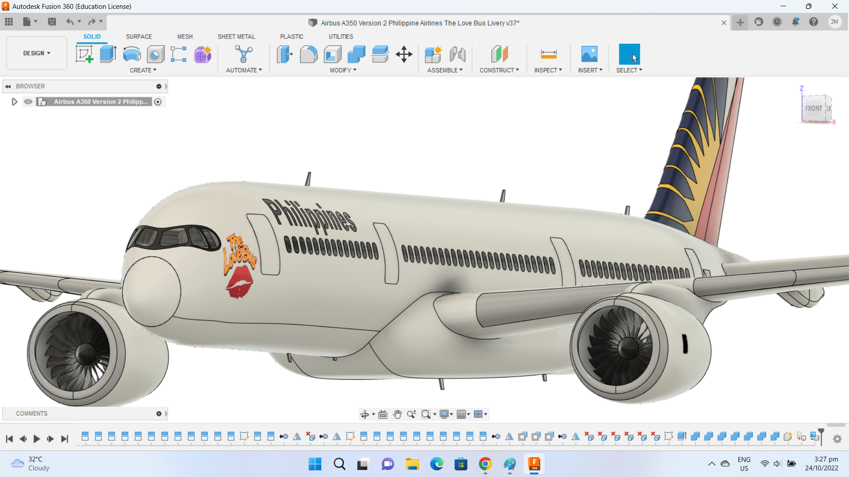This screenshot has width=849, height=477.
Task: Open a new design tab with plus
Action: [x=740, y=23]
